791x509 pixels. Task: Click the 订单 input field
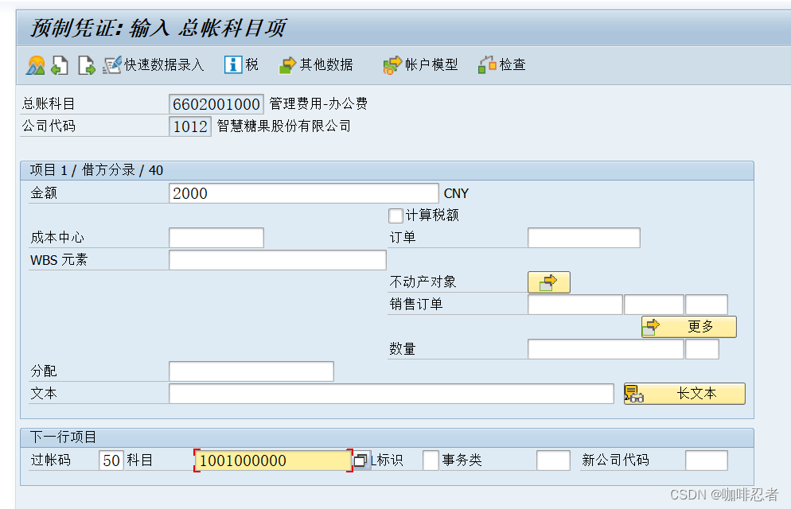coord(583,238)
